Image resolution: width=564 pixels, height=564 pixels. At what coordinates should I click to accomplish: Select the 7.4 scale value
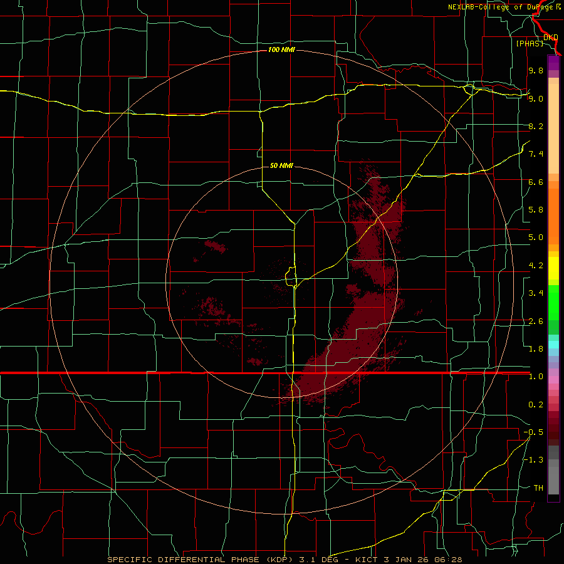pyautogui.click(x=536, y=154)
